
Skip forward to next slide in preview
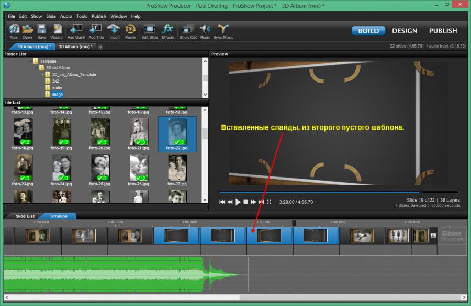point(253,202)
